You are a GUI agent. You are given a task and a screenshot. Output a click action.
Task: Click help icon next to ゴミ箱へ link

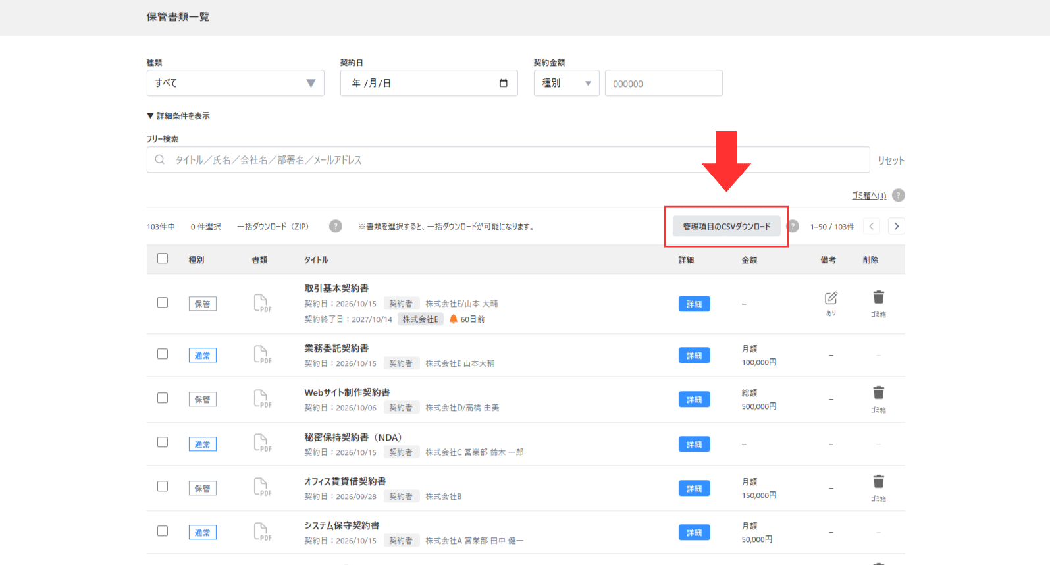[x=898, y=195]
